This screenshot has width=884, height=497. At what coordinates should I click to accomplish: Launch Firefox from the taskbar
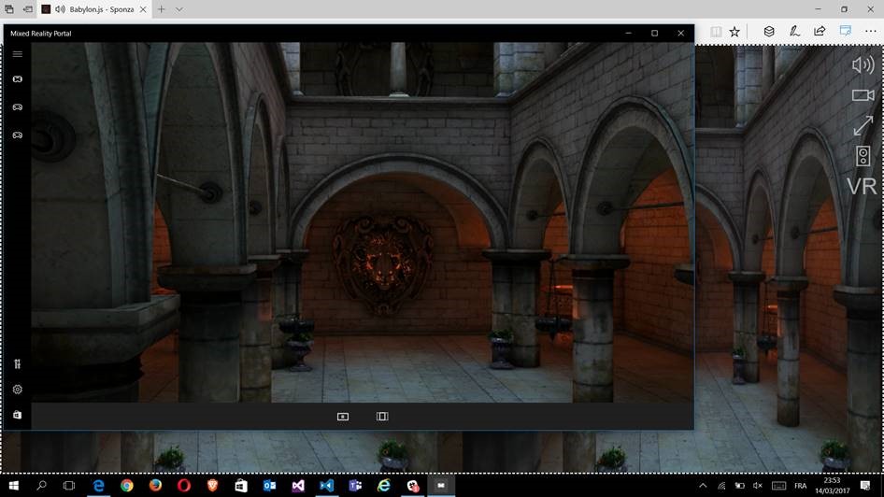[x=156, y=486]
